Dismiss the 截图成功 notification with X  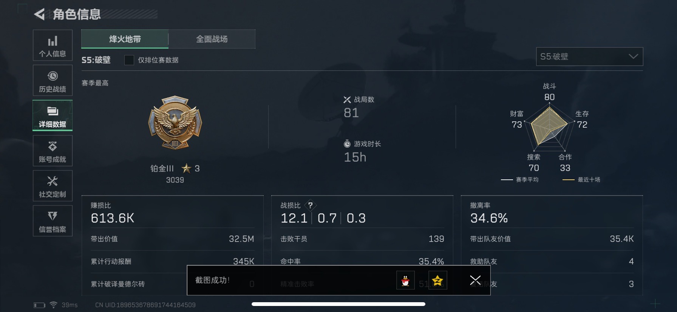click(x=475, y=280)
